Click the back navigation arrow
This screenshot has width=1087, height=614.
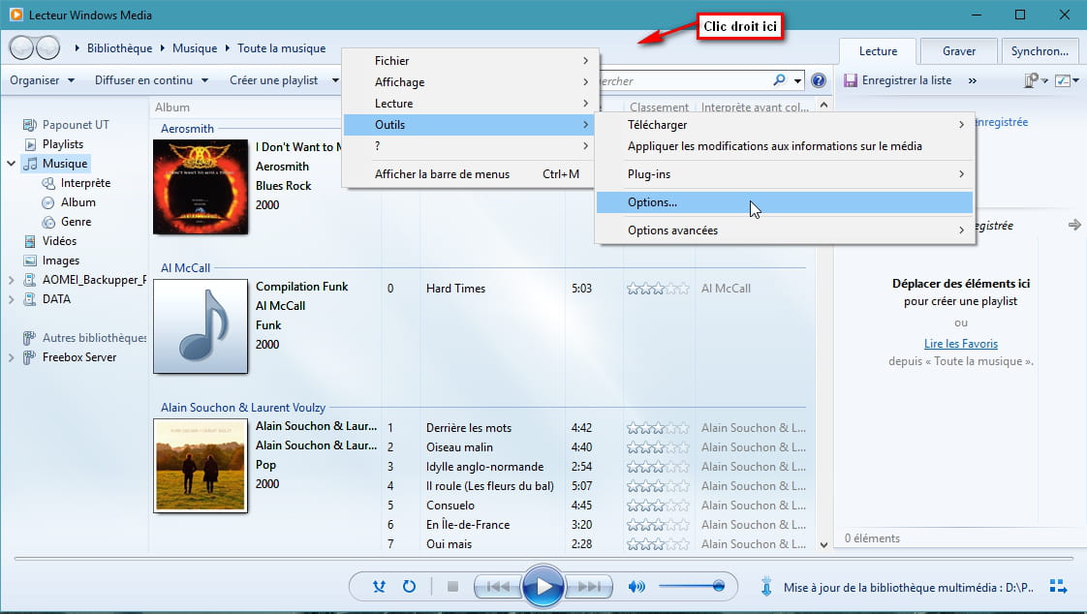click(21, 47)
